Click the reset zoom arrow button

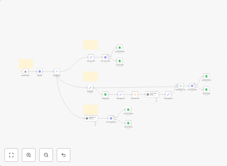(64, 155)
